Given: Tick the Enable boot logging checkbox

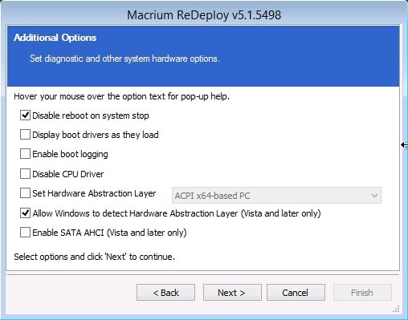Looking at the screenshot, I should coord(25,154).
